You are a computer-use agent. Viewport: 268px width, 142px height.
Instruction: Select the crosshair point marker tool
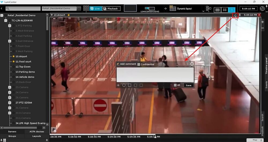tap(118, 85)
